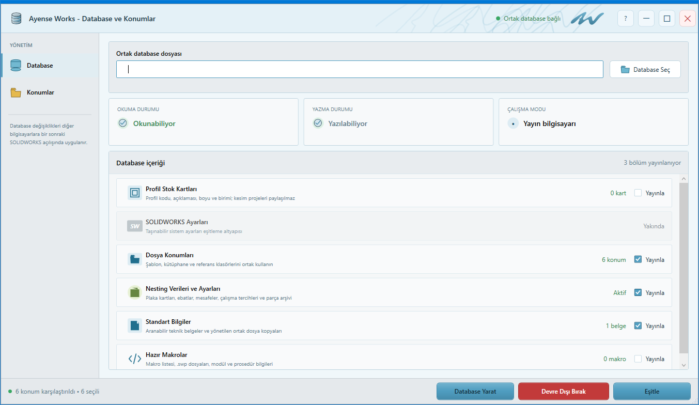This screenshot has width=699, height=405.
Task: Click the scroll down arrow in Database içeriği
Action: (x=684, y=365)
